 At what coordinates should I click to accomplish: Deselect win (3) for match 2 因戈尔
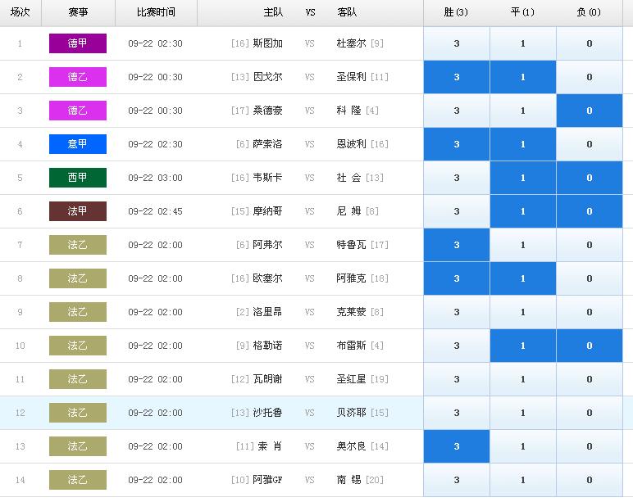(457, 77)
